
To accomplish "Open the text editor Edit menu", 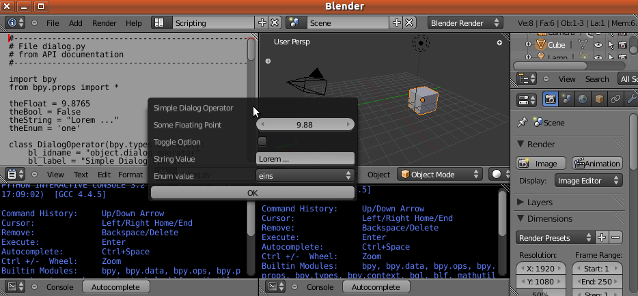I will click(x=104, y=175).
